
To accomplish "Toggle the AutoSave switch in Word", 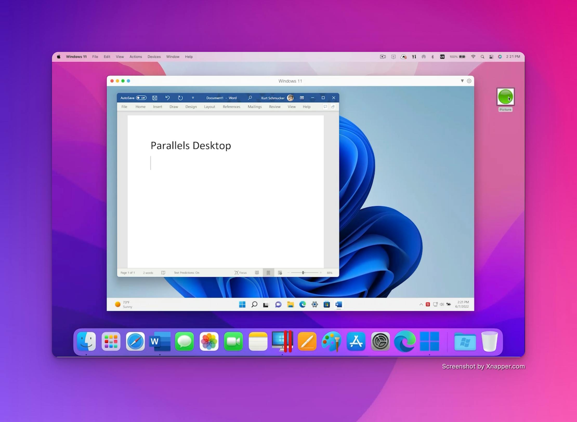I will click(141, 98).
